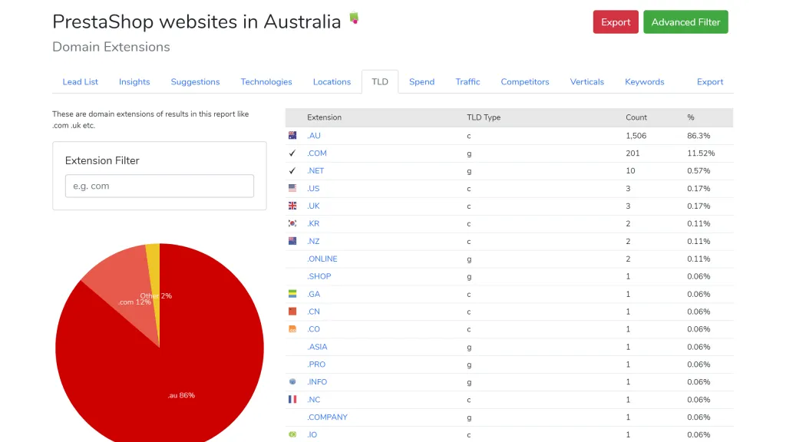Click the Domain Extensions subtitle
Viewport: 786px width, 442px height.
(111, 47)
